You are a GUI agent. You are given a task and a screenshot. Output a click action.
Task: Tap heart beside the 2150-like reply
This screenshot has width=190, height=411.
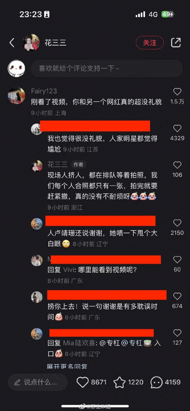point(177,223)
